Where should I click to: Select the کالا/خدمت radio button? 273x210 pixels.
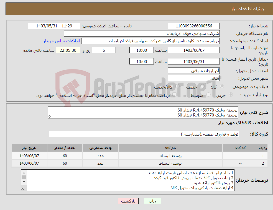177,86
